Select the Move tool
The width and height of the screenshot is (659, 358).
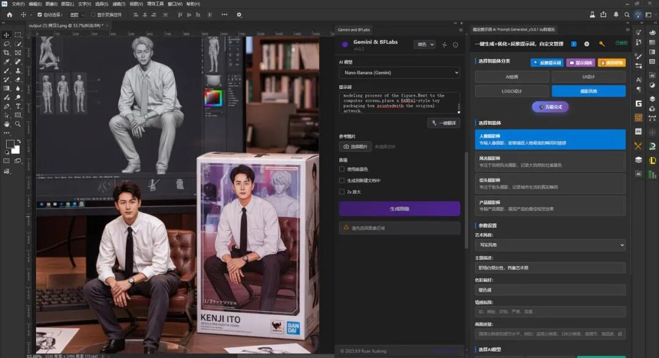7,35
